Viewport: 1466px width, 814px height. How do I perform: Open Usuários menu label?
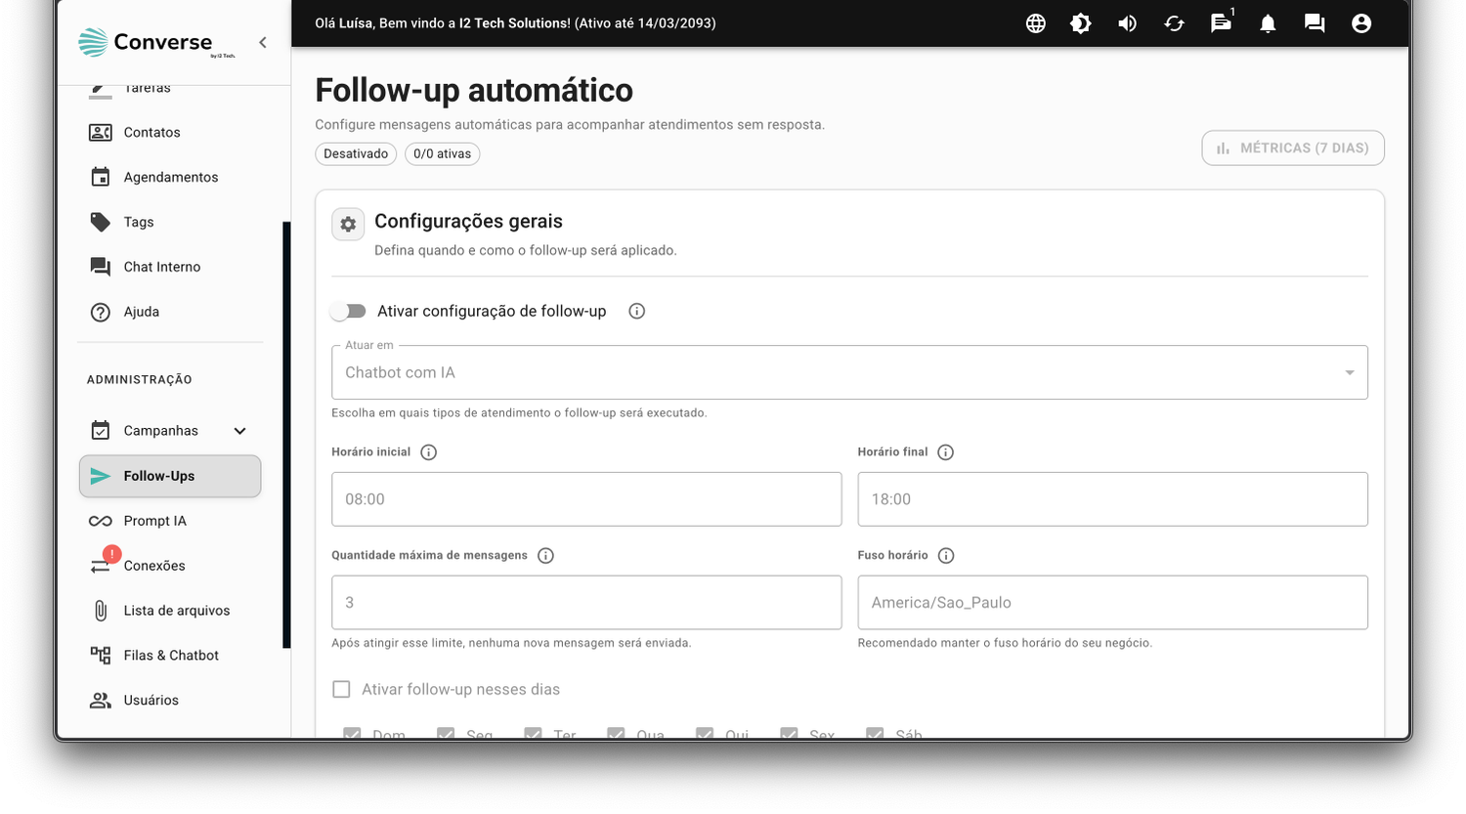pyautogui.click(x=151, y=701)
